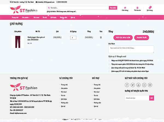The width and height of the screenshot is (164, 122).
Task: Click the 20% Oppo discount line
Action: click(x=130, y=71)
